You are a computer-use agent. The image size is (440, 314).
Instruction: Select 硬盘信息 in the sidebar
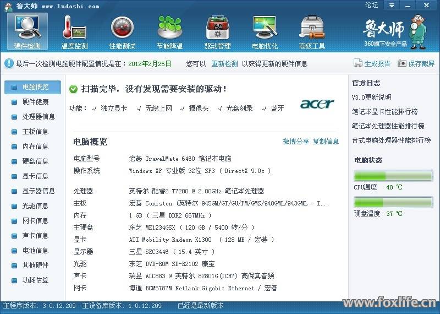point(35,161)
